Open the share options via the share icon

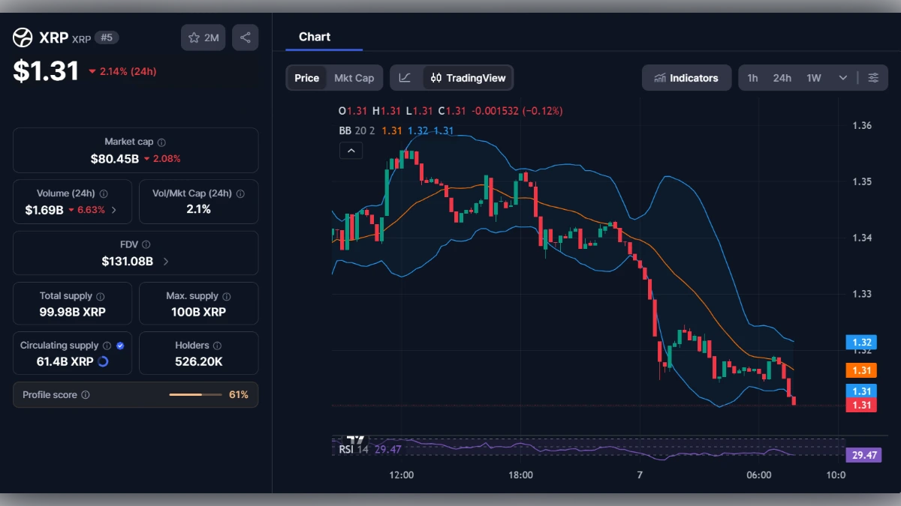click(x=245, y=37)
